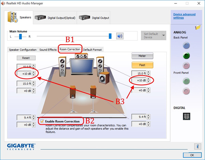Click the pink front panel jack
Image resolution: width=205 pixels, height=160 pixels.
186,91
